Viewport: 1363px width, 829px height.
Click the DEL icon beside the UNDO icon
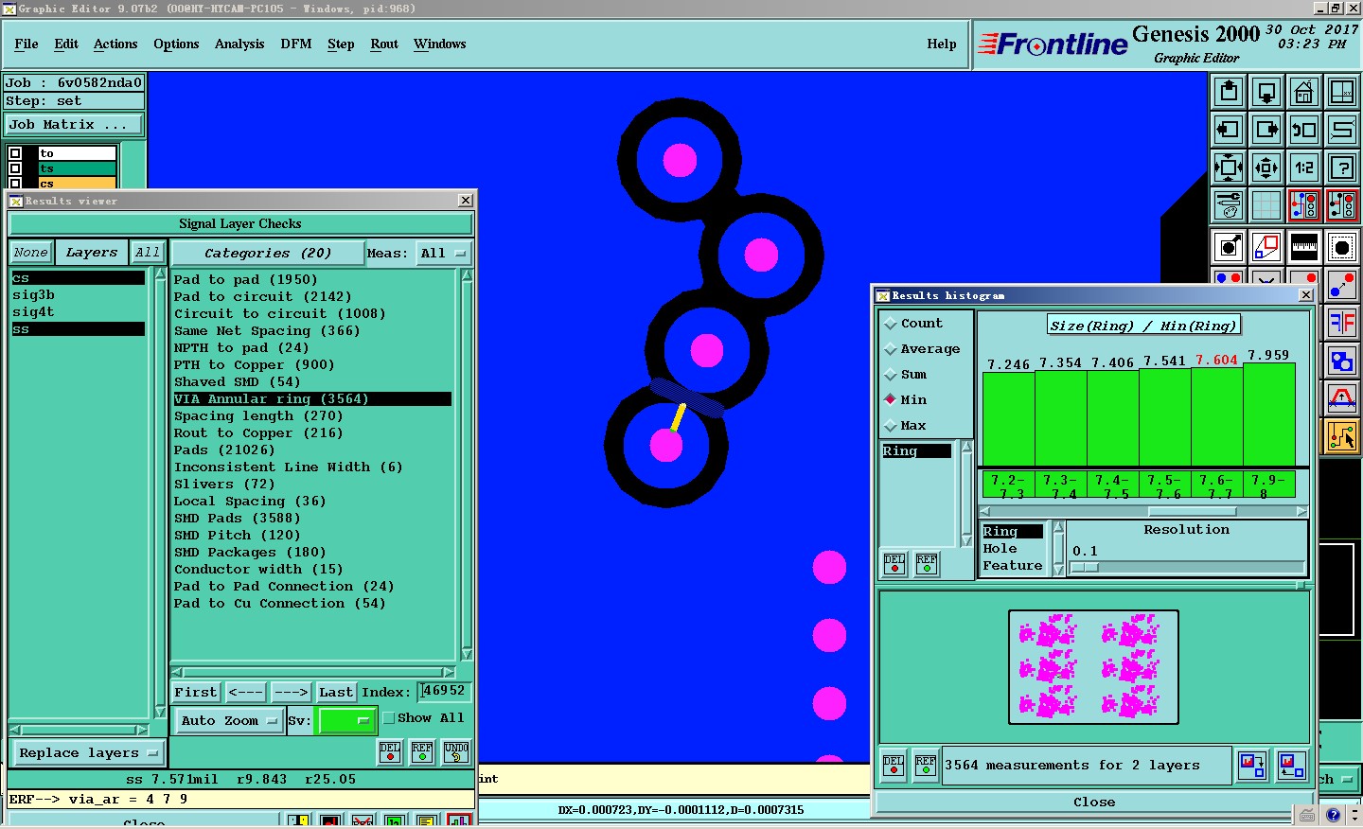390,752
